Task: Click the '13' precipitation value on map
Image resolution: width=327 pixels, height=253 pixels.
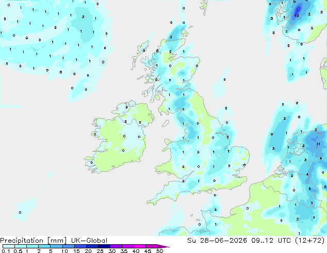Action: pos(297,15)
